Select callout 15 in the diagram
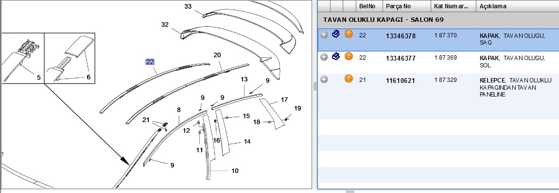This screenshot has height=193, width=559. [x=246, y=116]
